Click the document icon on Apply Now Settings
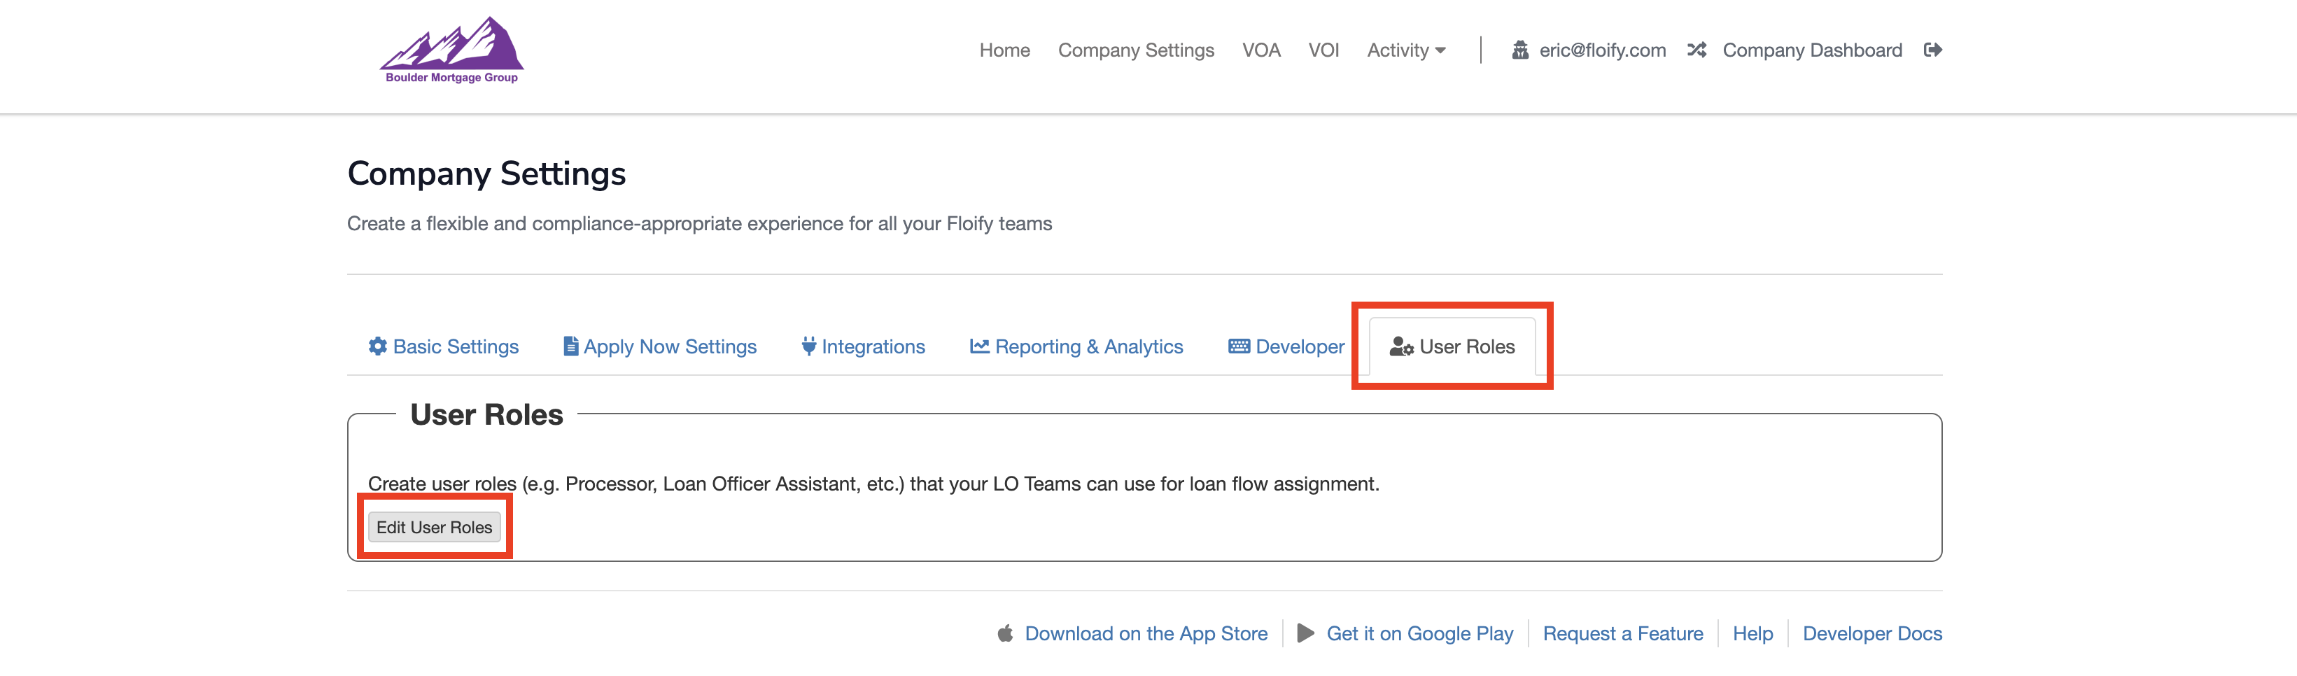 click(570, 346)
